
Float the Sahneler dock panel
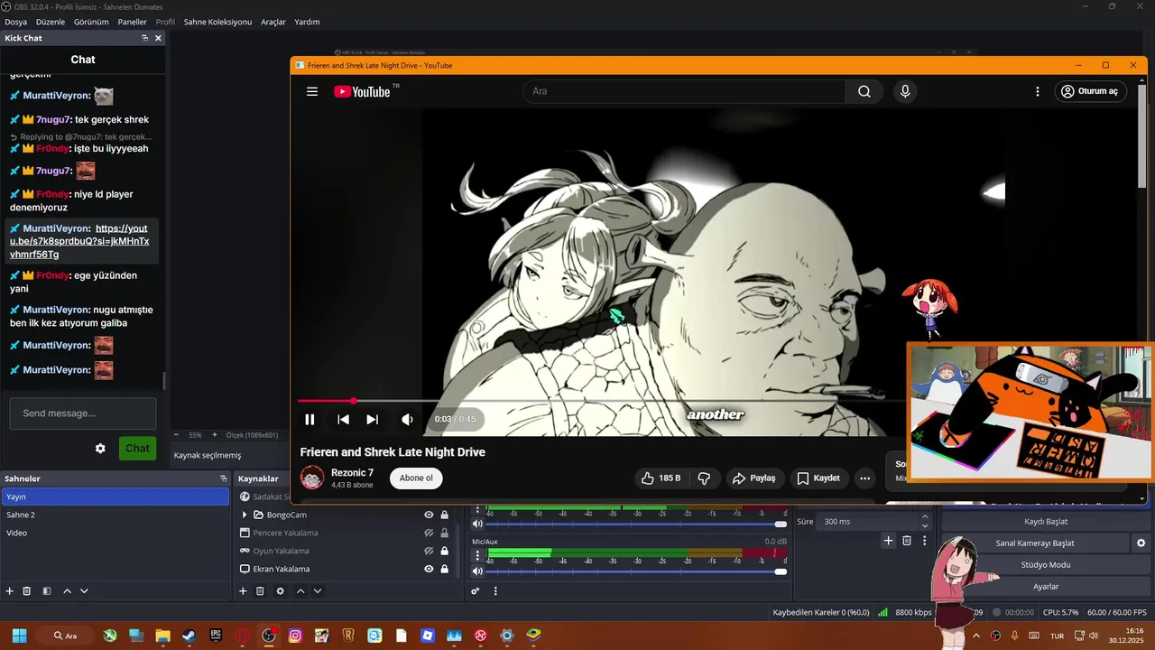223,478
